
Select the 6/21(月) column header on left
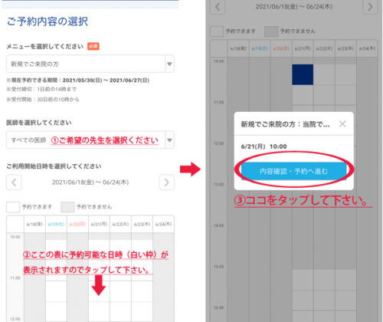pyautogui.click(x=99, y=224)
